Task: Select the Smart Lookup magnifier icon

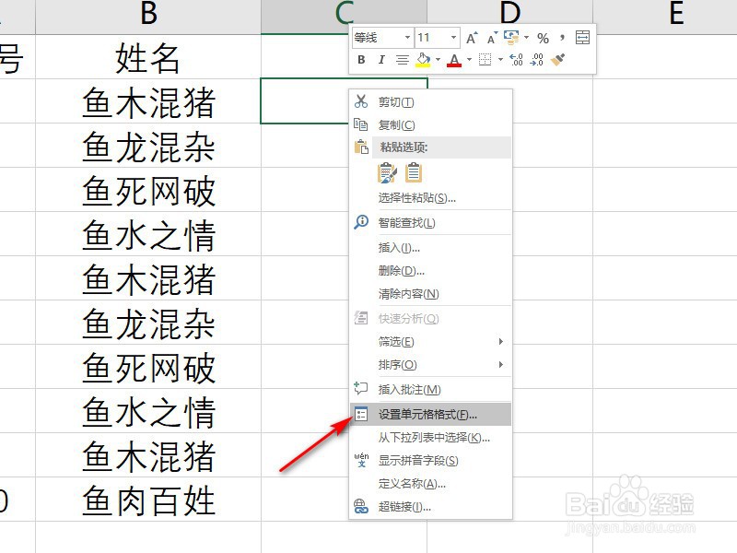Action: pos(363,222)
